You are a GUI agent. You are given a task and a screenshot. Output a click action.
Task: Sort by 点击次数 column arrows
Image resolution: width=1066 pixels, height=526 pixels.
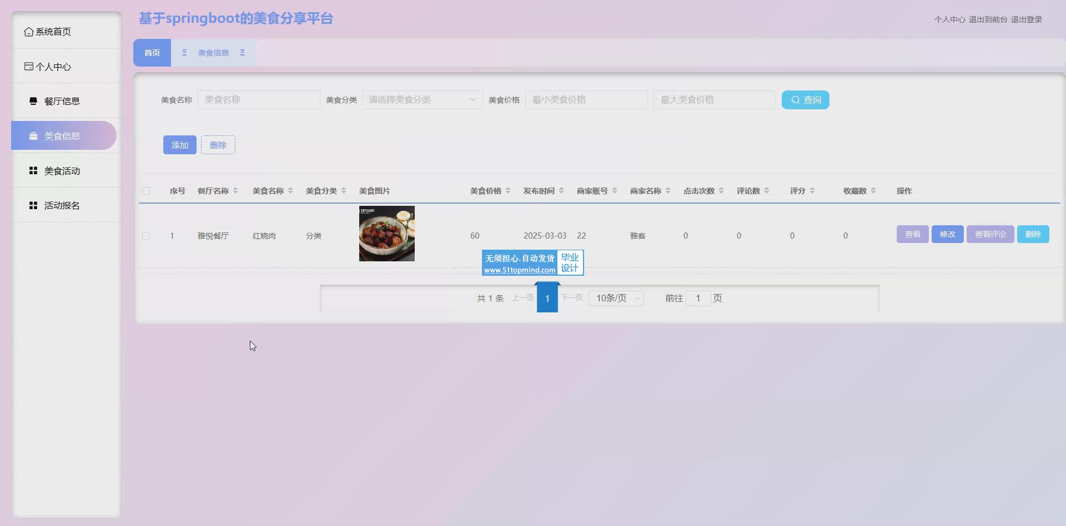(721, 191)
